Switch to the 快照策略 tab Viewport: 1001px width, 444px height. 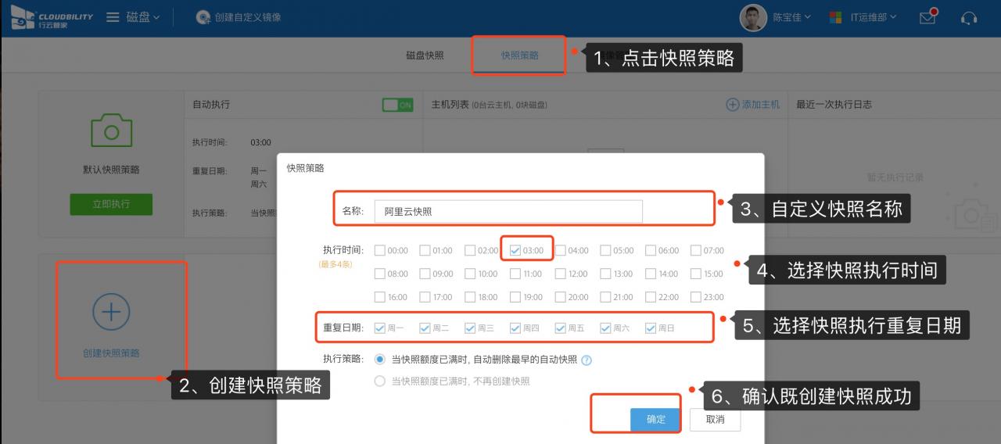coord(520,55)
